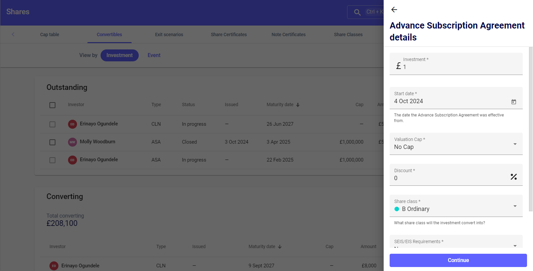Open the Share class dropdown
The height and width of the screenshot is (271, 533).
(x=515, y=206)
